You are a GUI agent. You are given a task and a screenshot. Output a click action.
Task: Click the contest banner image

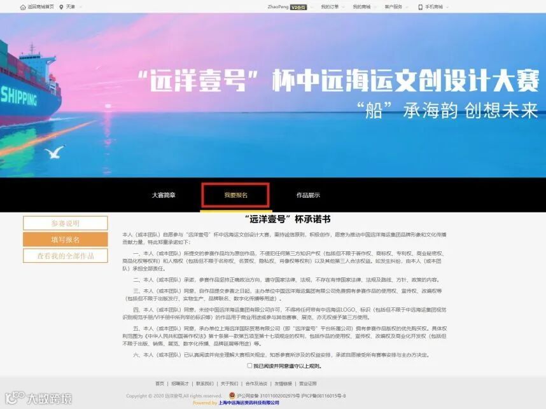pyautogui.click(x=273, y=95)
